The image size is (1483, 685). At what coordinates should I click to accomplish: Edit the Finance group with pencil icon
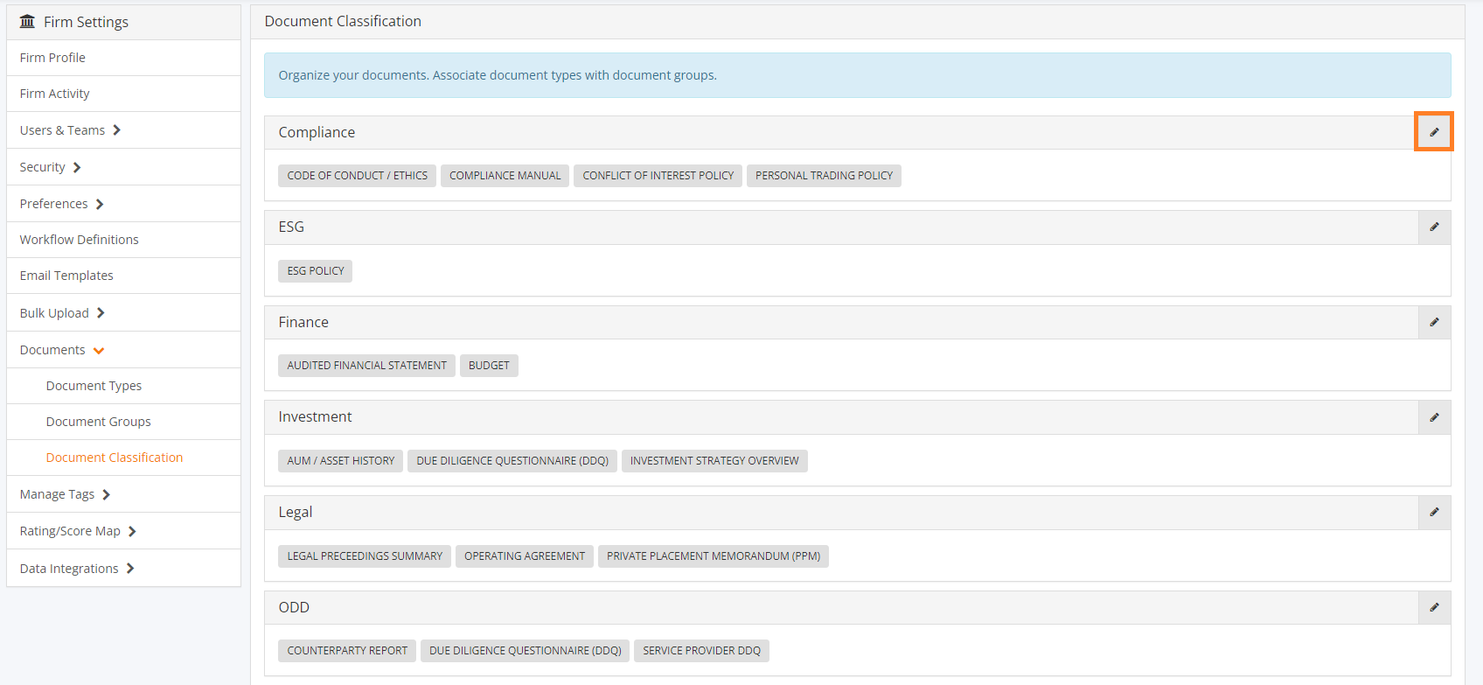(x=1434, y=323)
